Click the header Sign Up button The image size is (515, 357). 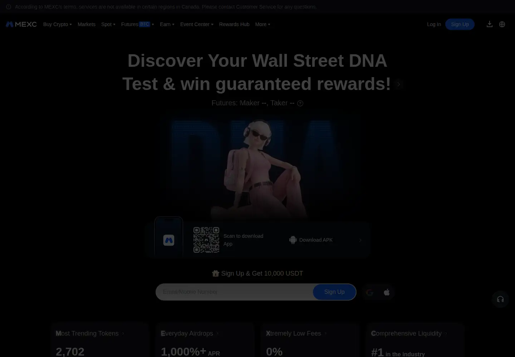click(460, 24)
